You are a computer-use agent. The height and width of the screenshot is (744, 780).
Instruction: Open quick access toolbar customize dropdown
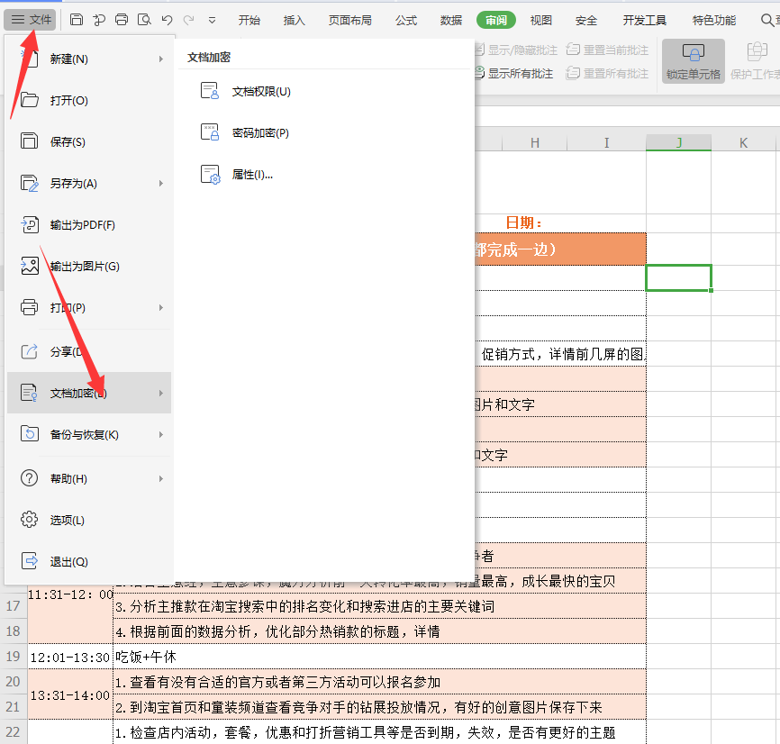(212, 20)
